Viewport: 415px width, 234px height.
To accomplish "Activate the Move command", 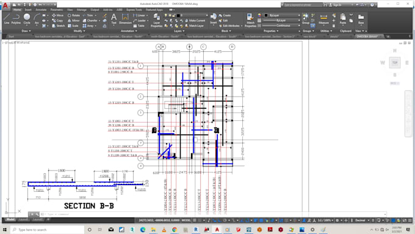I will point(58,15).
